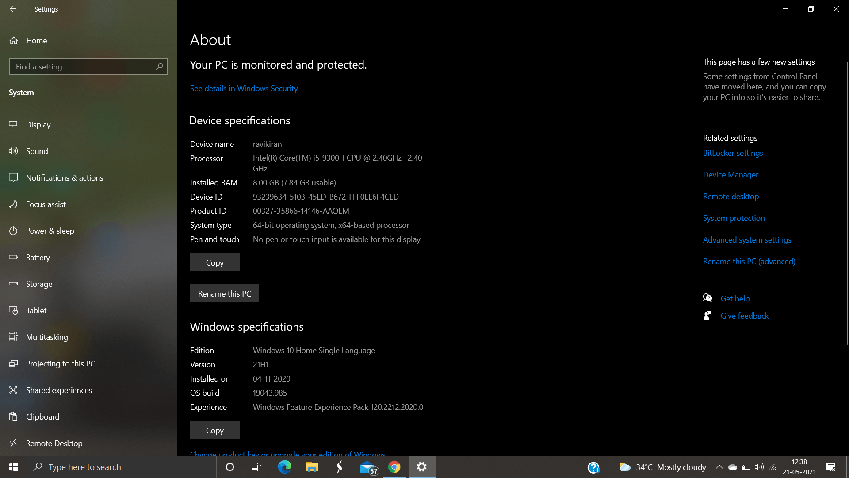This screenshot has height=478, width=849.
Task: Select Edition value Windows 10 Home Single Language
Action: [314, 350]
